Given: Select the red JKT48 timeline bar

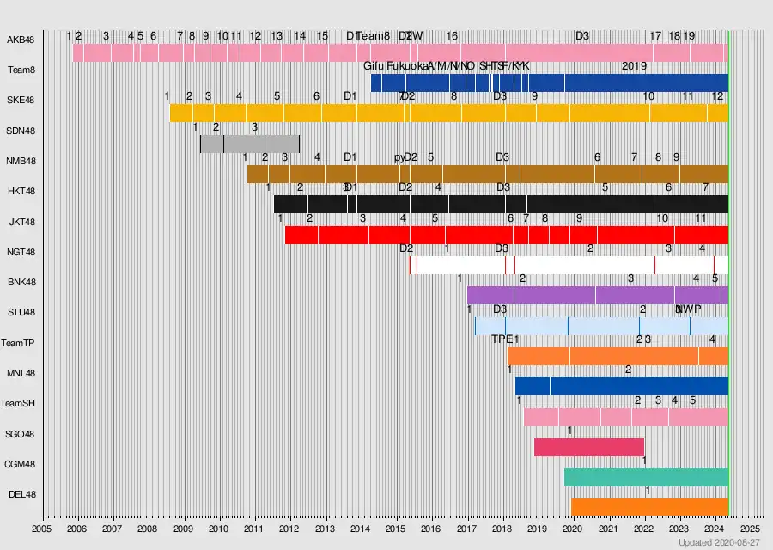Looking at the screenshot, I should tap(507, 235).
